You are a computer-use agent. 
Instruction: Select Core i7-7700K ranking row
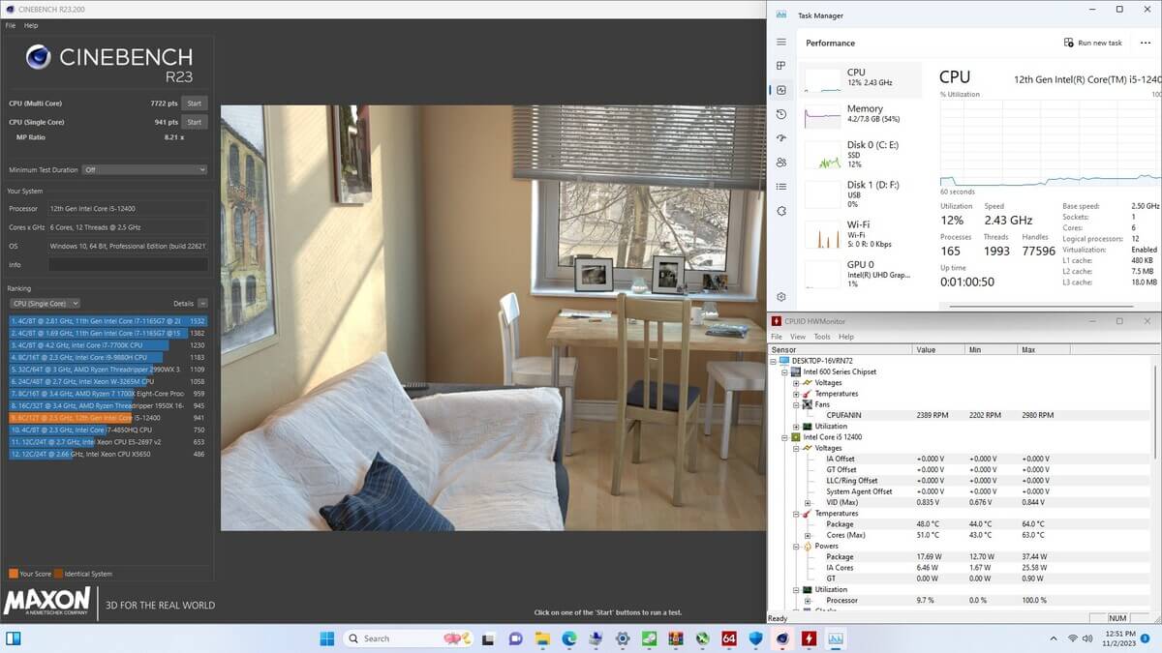(107, 344)
